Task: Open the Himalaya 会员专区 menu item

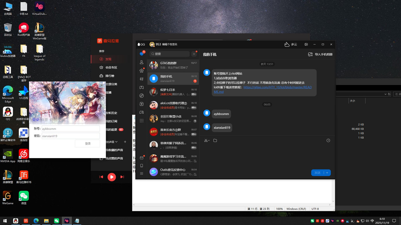Action: (x=109, y=67)
